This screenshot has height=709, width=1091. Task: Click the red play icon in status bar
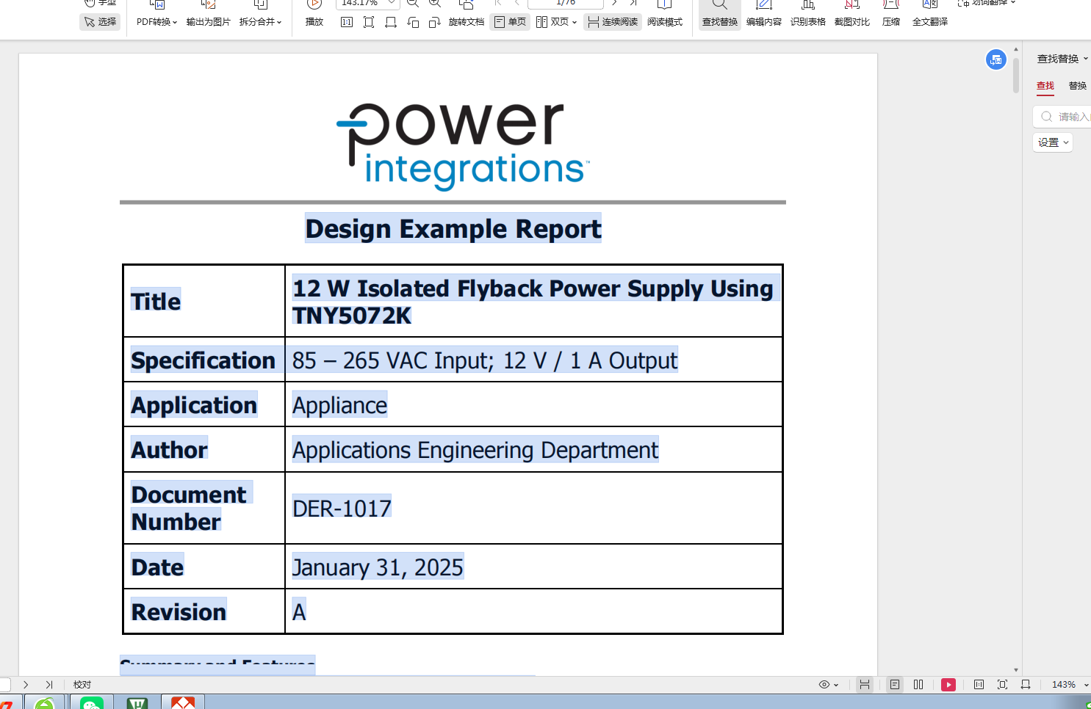[948, 685]
